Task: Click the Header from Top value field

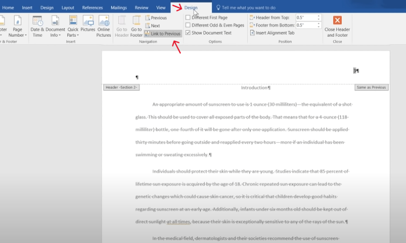Action: pyautogui.click(x=306, y=17)
